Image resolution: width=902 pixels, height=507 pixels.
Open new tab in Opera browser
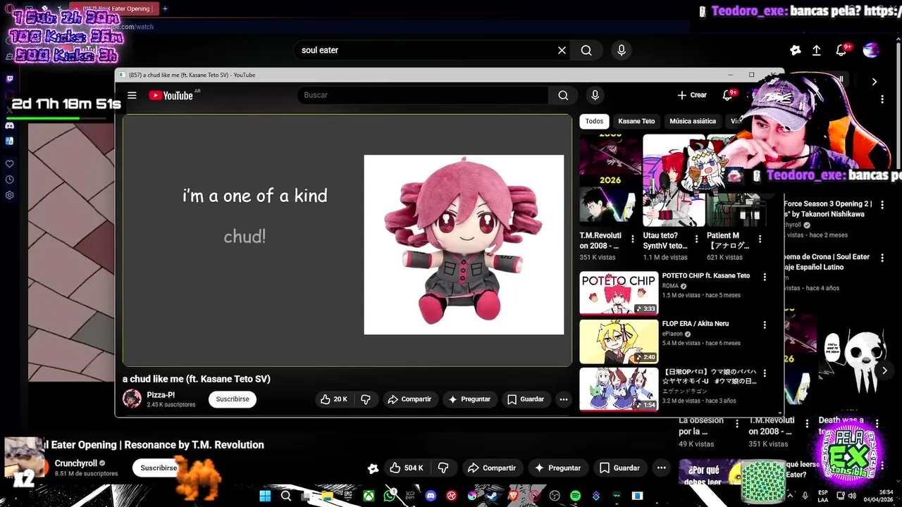pos(165,8)
